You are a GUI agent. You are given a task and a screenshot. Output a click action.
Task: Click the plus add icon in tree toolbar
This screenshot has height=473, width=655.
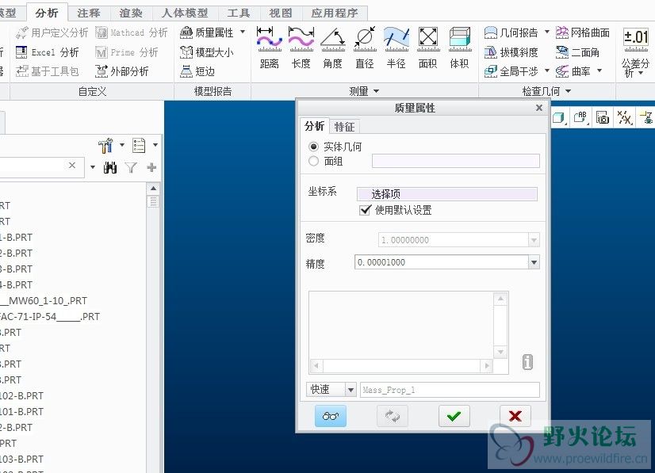tap(151, 167)
